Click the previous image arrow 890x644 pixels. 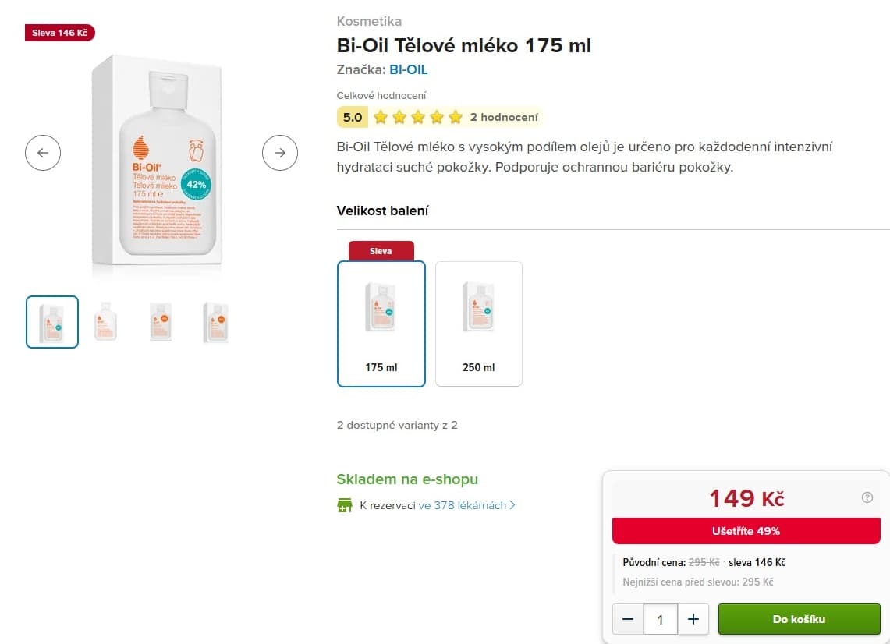tap(43, 153)
